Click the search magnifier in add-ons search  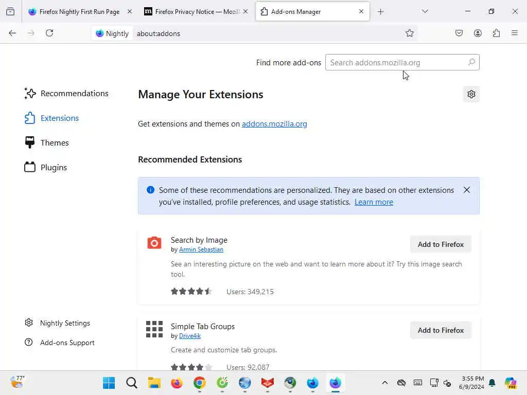471,62
